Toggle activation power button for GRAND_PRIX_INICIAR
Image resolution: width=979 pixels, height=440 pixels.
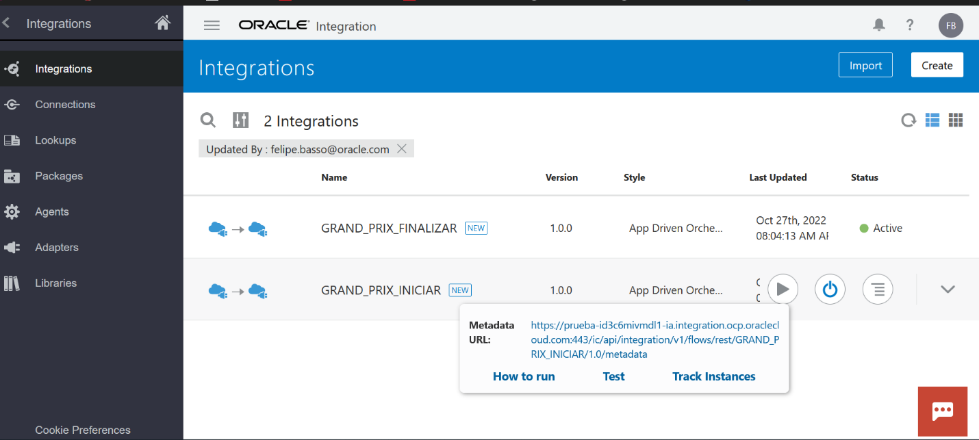(x=830, y=289)
